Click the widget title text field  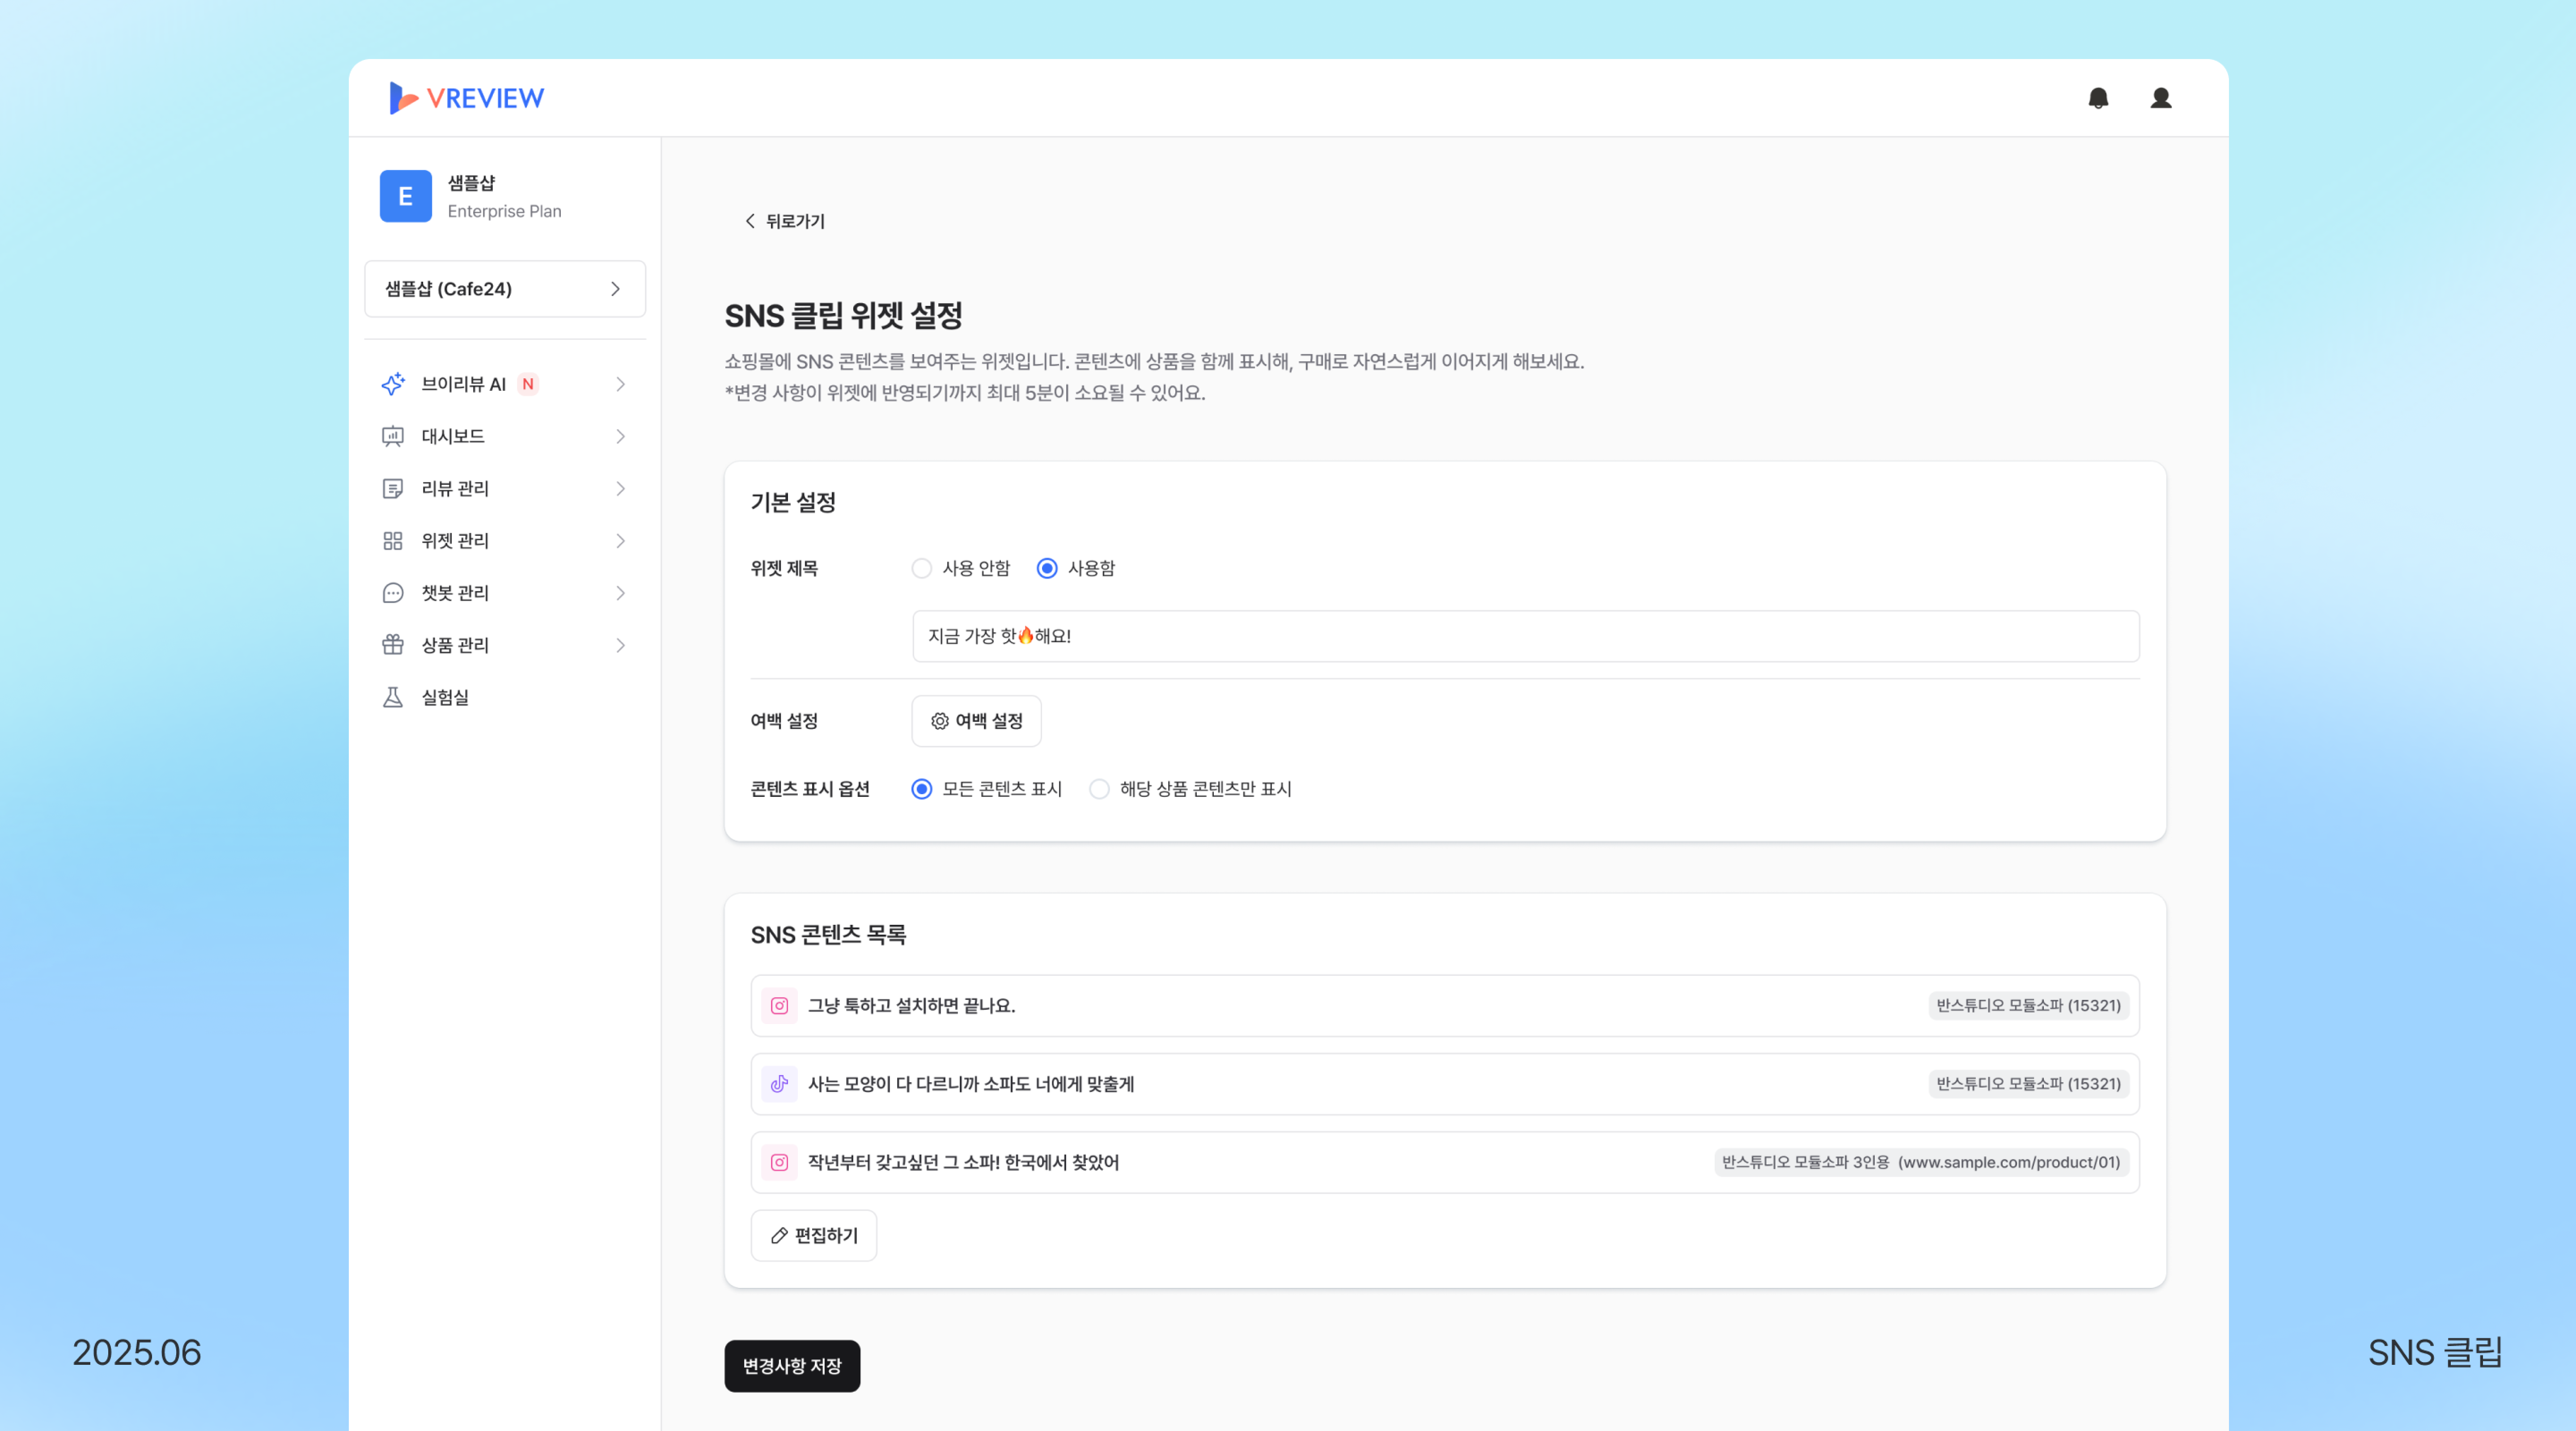pyautogui.click(x=1525, y=636)
